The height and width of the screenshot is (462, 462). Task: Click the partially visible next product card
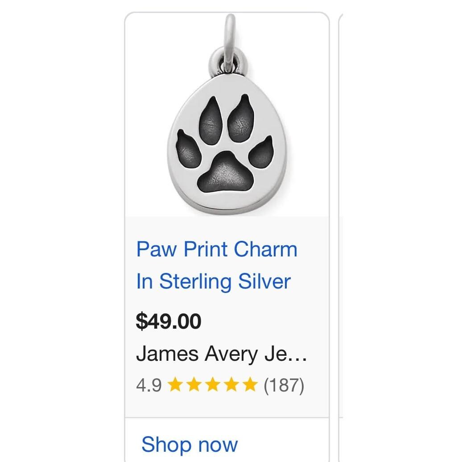(341, 223)
